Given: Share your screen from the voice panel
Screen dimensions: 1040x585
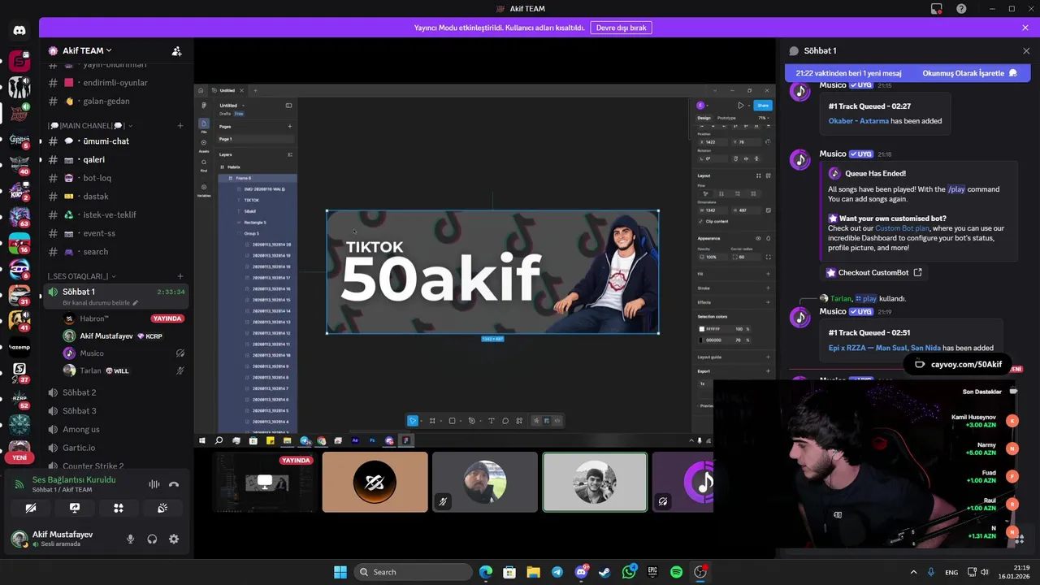Looking at the screenshot, I should pos(75,508).
